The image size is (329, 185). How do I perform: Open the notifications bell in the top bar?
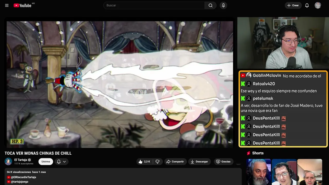coord(307,5)
